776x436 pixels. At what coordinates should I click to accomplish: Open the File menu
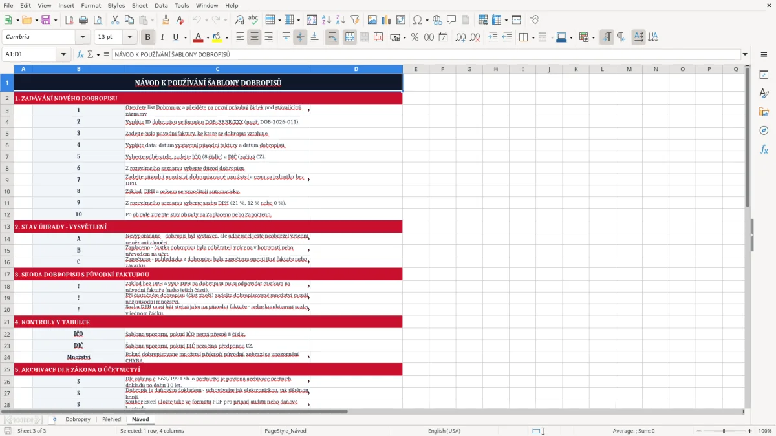[8, 5]
